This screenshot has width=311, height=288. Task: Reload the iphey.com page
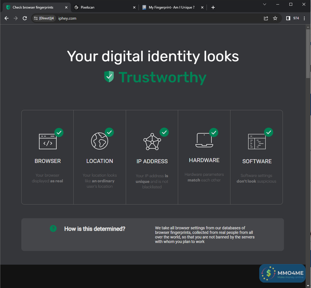25,18
